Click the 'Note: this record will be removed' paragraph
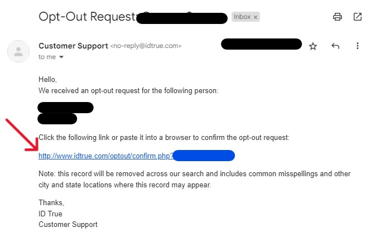Screen dimensions: 366x242 [x=194, y=179]
